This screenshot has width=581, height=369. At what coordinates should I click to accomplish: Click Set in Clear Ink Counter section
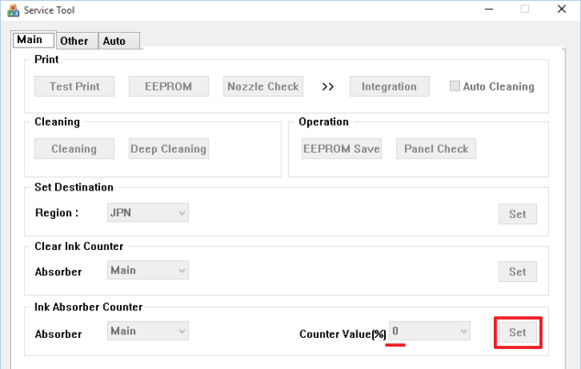click(x=517, y=272)
